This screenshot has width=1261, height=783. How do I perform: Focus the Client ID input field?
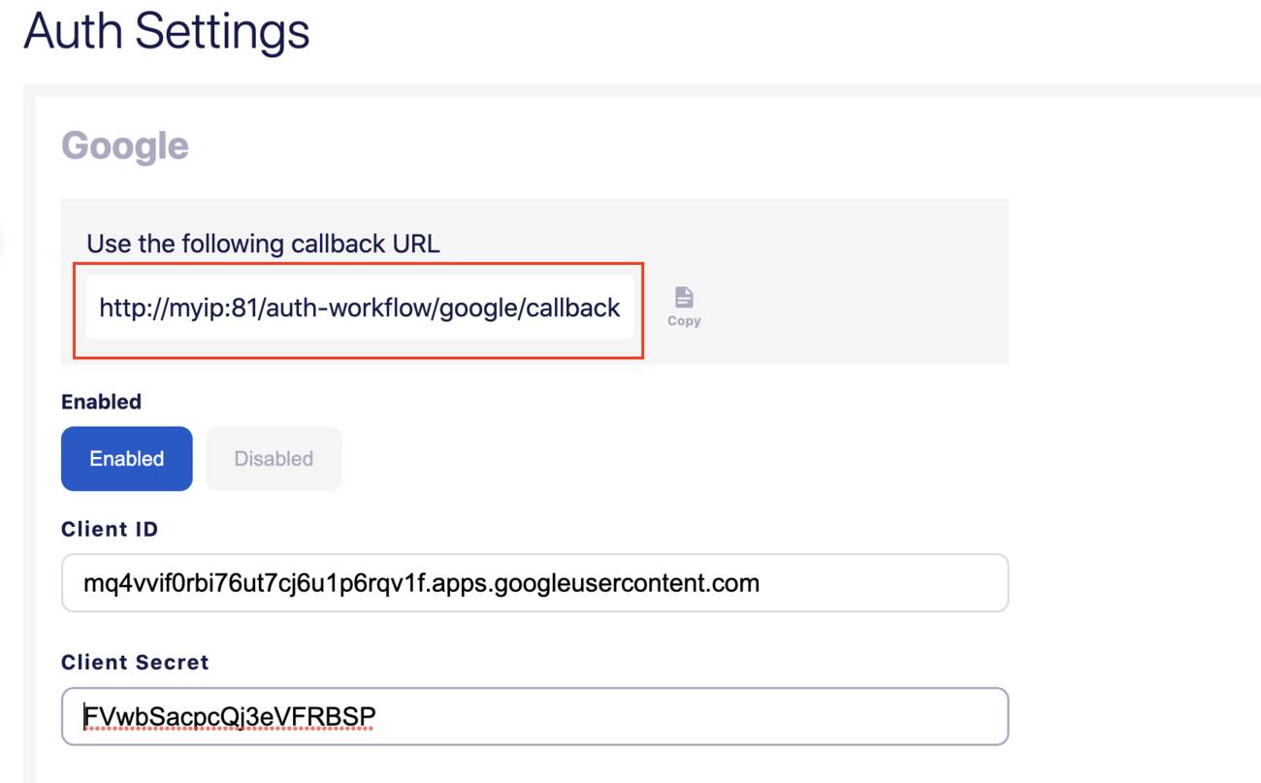534,583
